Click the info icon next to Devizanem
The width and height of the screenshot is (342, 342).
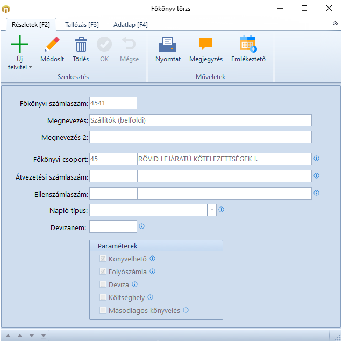[142, 226]
